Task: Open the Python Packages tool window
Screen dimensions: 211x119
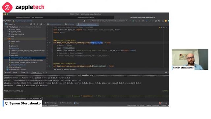Action: (51, 103)
